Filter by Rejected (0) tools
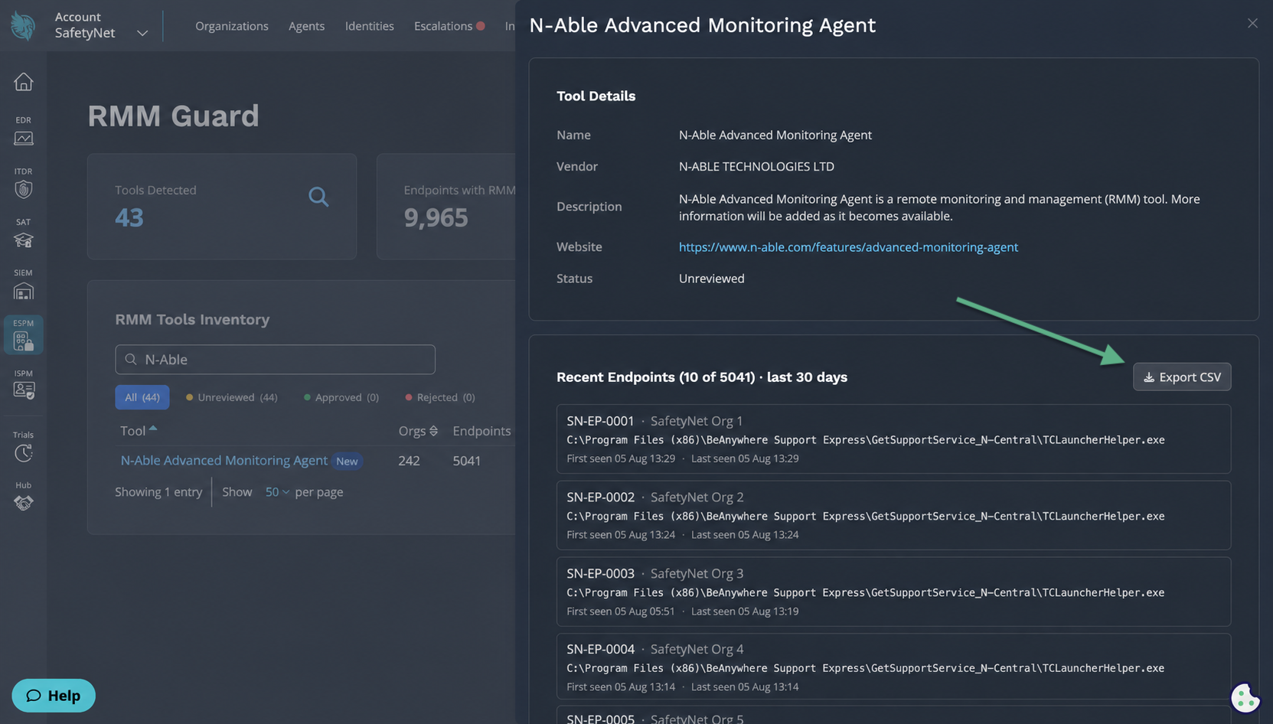1273x724 pixels. pos(440,397)
